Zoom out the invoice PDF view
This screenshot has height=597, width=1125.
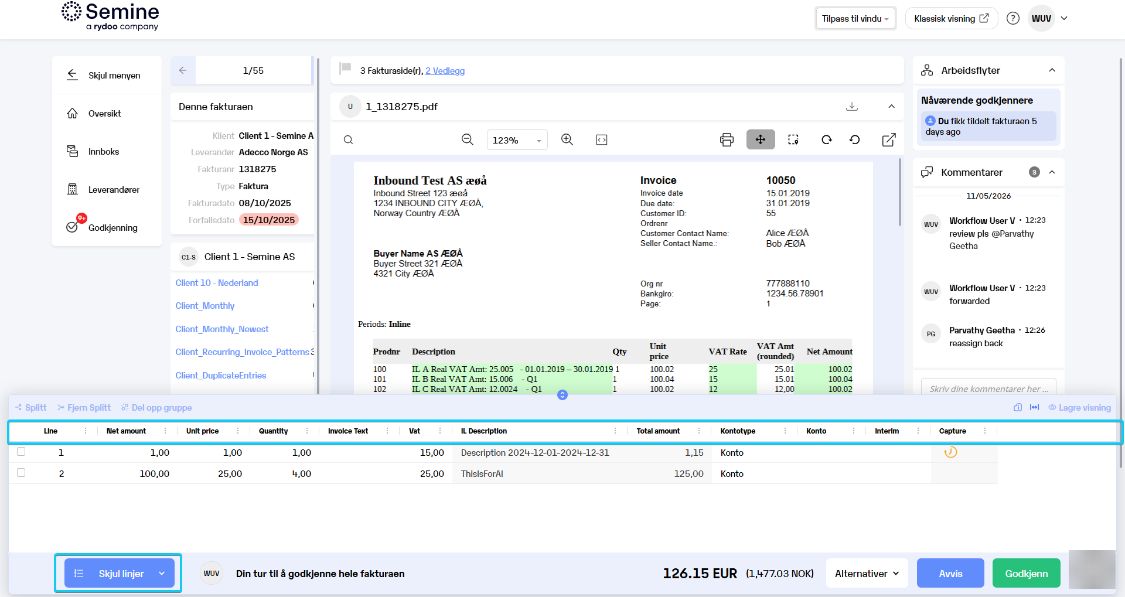tap(467, 139)
